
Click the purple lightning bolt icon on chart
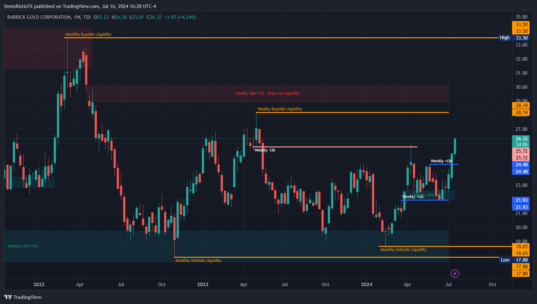coord(455,273)
